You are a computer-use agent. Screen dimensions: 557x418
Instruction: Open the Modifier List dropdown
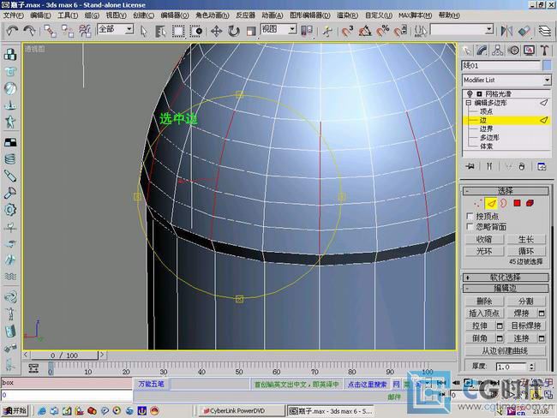(x=506, y=80)
